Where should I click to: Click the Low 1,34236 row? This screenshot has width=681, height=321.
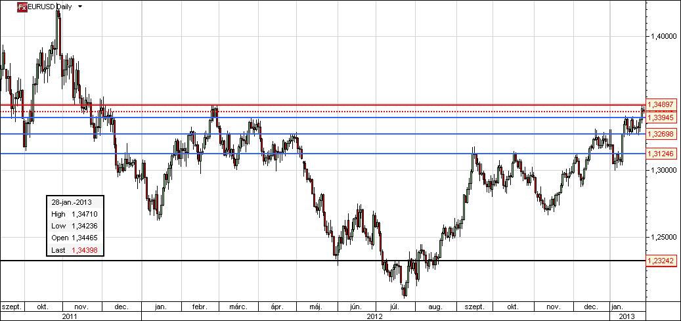(x=75, y=226)
